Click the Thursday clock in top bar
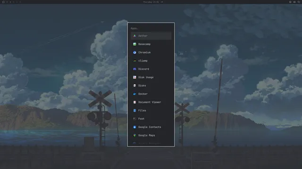The height and width of the screenshot is (169, 302). pyautogui.click(x=151, y=2)
